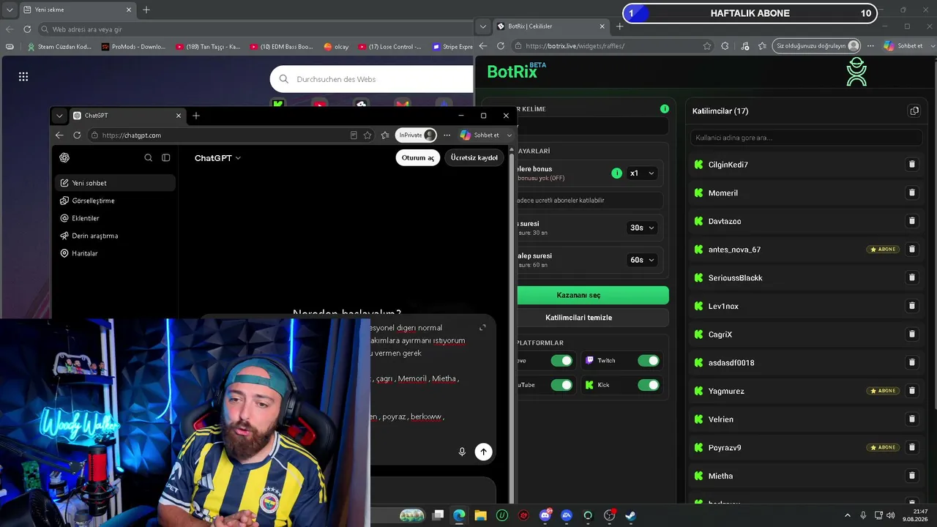
Task: Remove Momeril using its trash icon
Action: click(x=911, y=193)
